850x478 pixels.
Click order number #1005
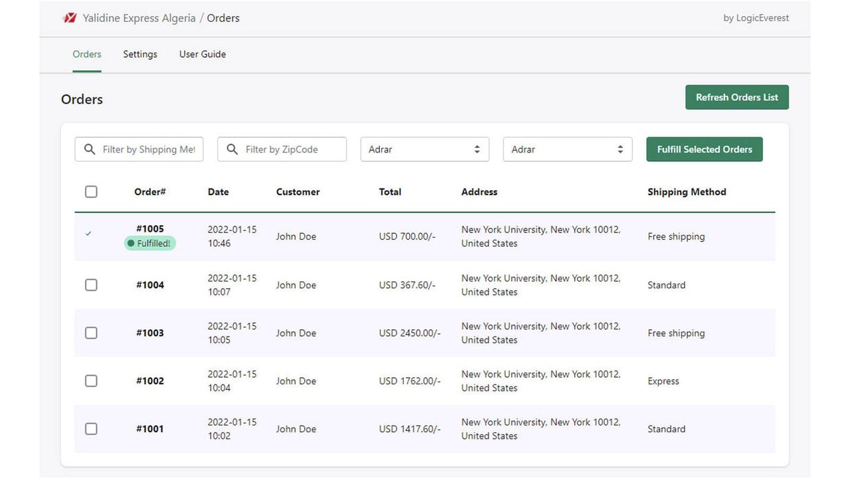[x=150, y=229]
